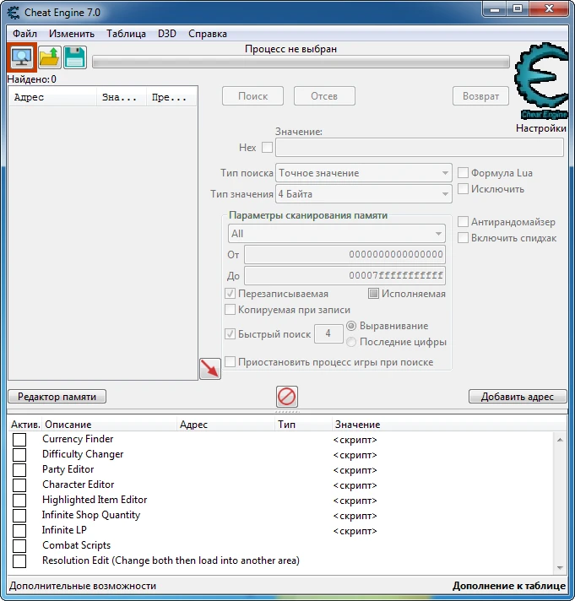Open the Изменить menu

point(72,34)
